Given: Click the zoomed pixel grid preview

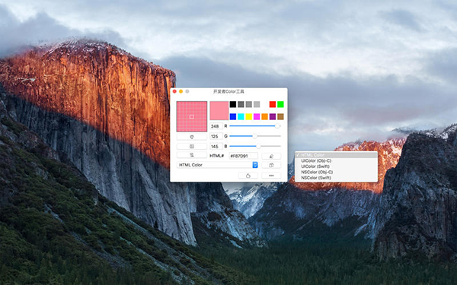Looking at the screenshot, I should 192,116.
